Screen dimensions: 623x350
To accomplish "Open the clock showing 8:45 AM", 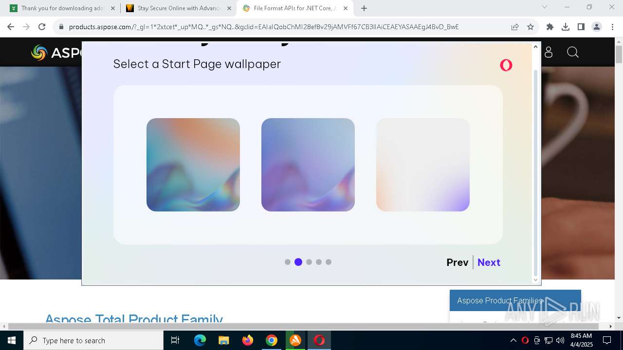I will (581, 340).
